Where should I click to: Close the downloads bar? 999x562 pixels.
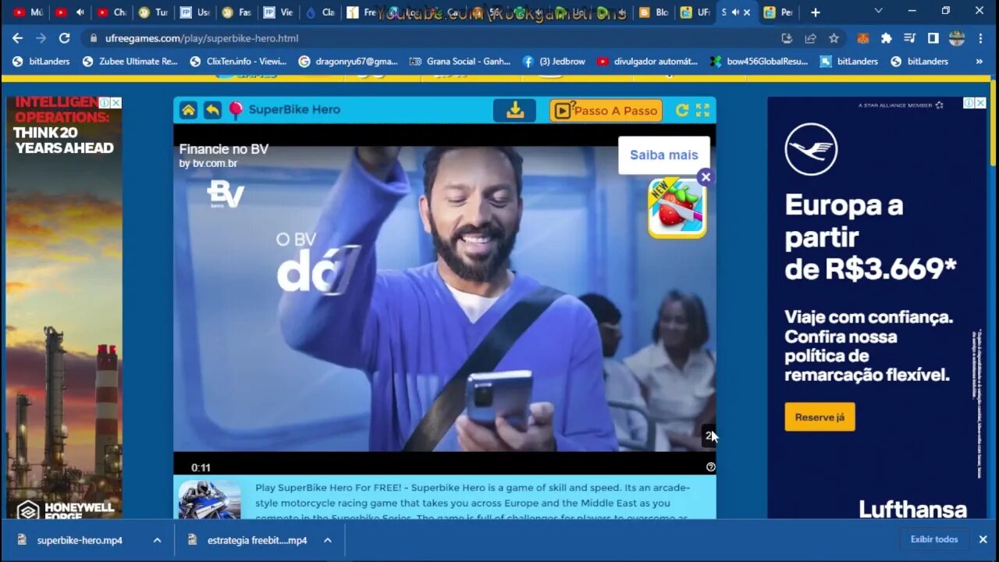pos(983,539)
